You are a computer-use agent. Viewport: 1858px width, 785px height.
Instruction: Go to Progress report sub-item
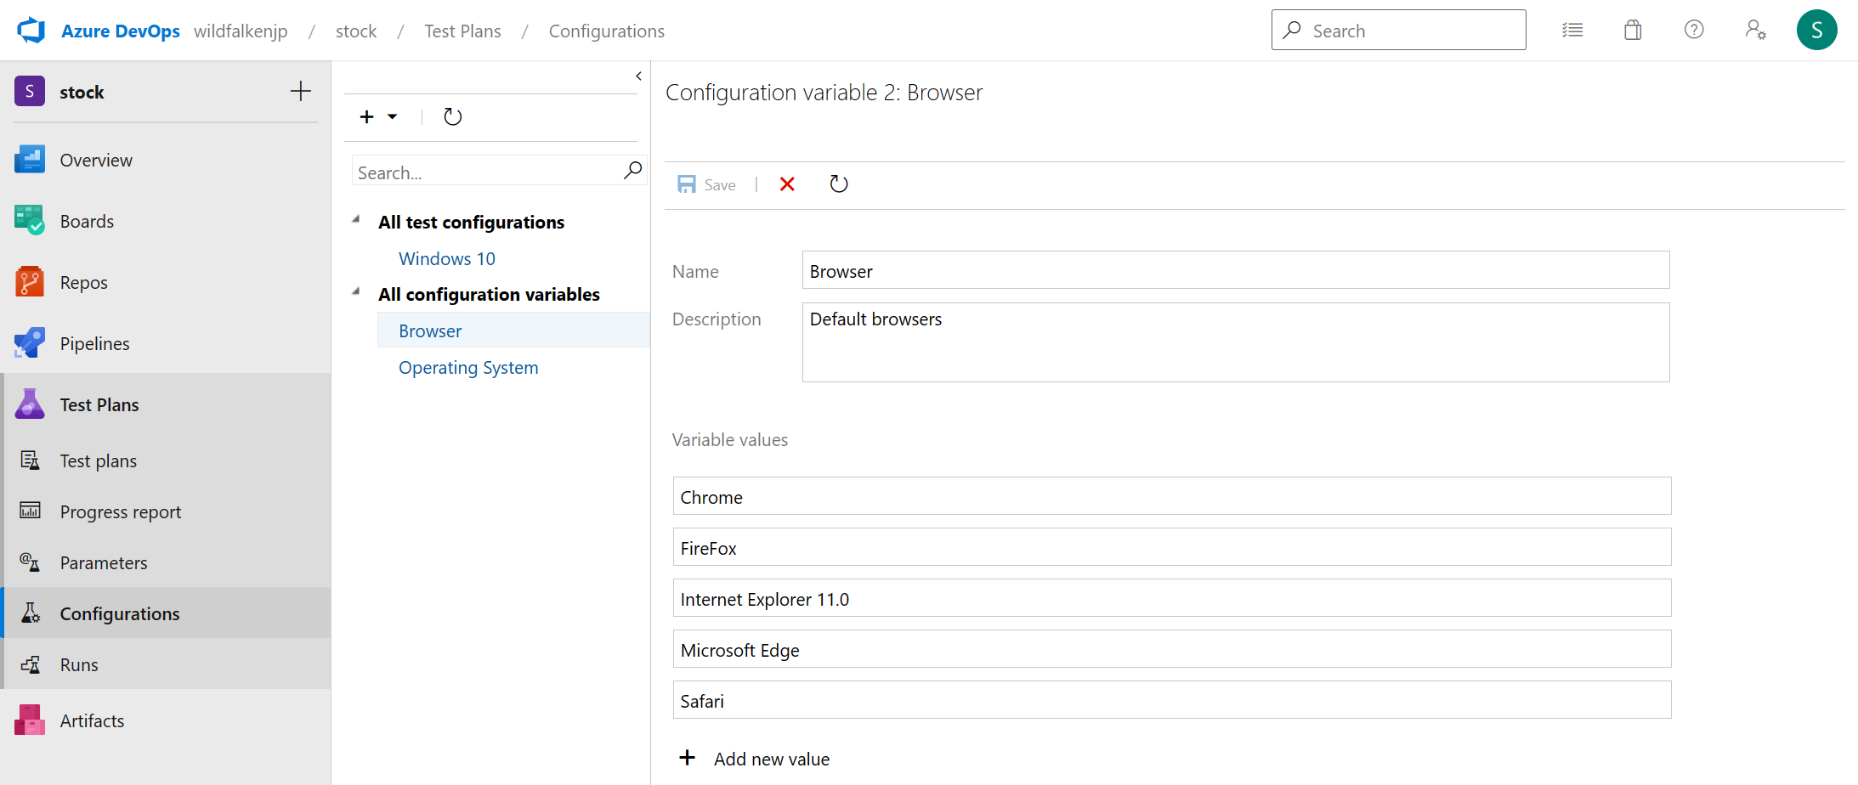pyautogui.click(x=166, y=511)
